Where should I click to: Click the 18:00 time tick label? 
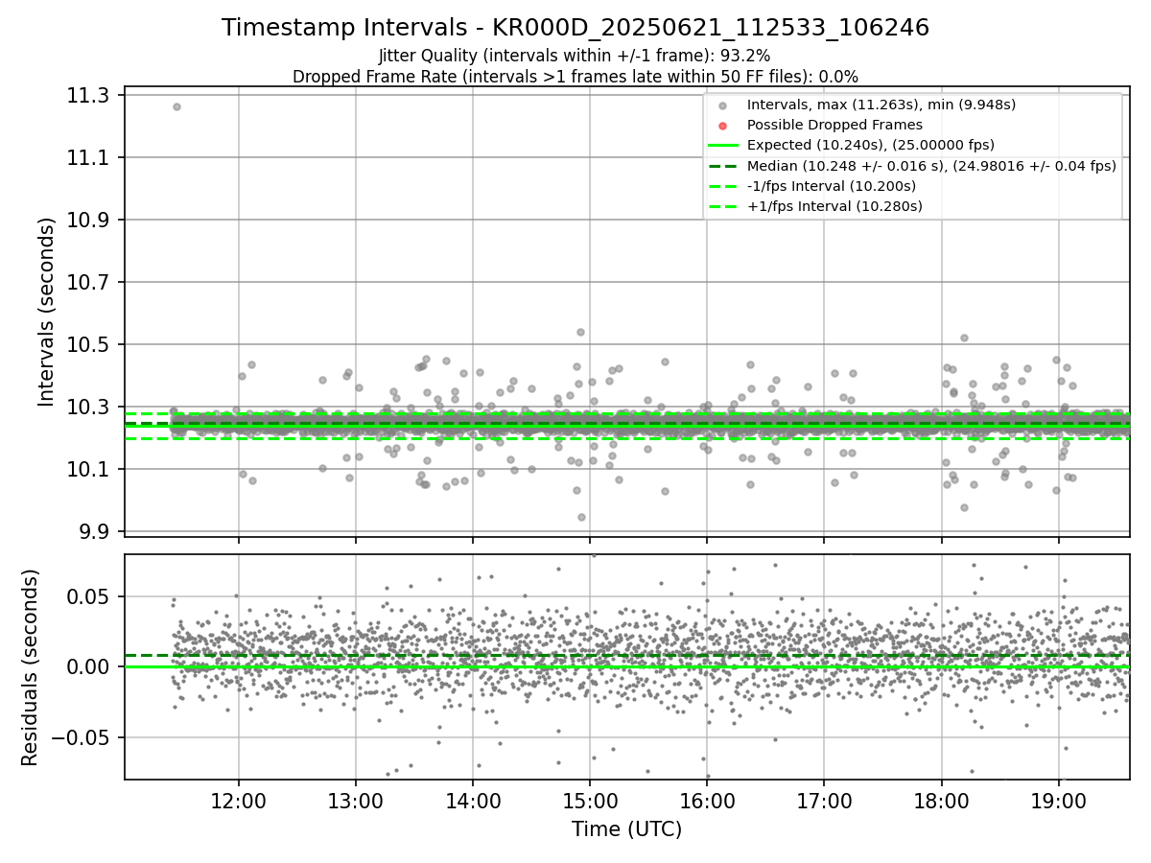(941, 800)
